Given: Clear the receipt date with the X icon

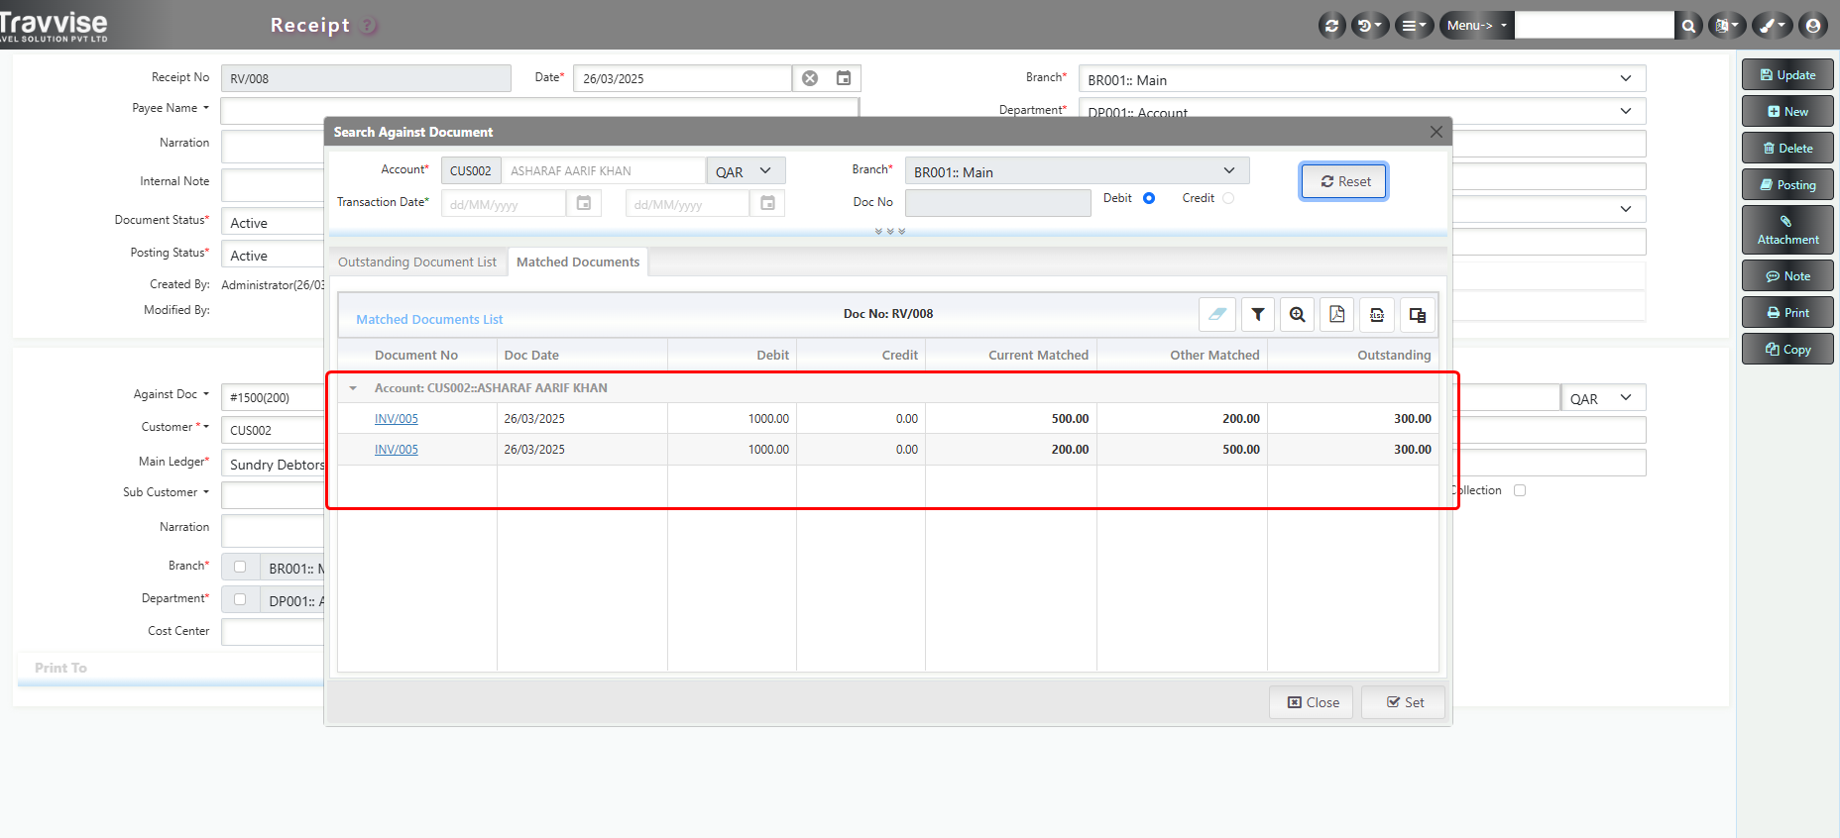Looking at the screenshot, I should 810,78.
